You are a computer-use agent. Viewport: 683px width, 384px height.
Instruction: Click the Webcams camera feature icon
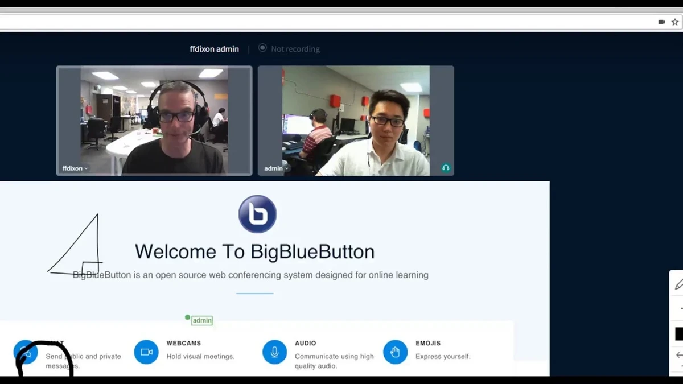tap(146, 352)
